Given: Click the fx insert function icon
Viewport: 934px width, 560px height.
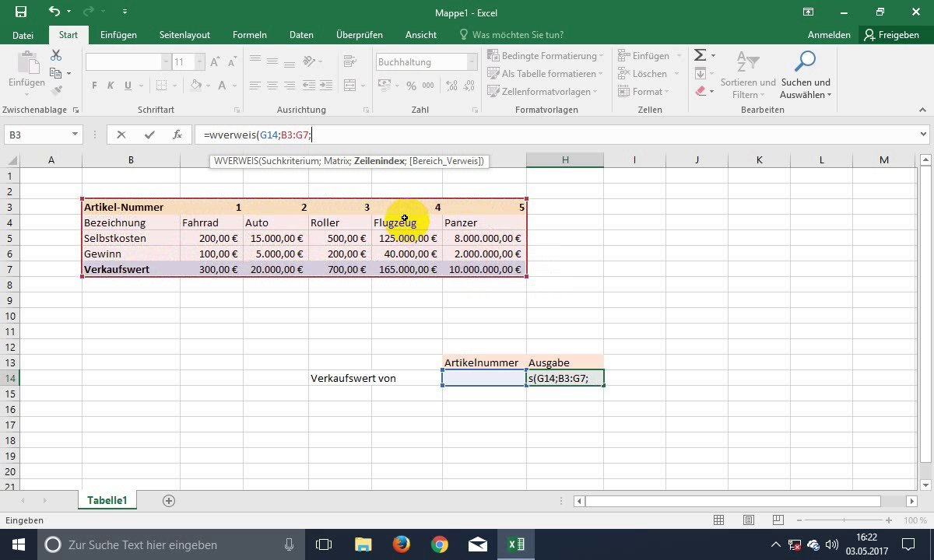Looking at the screenshot, I should click(x=177, y=135).
